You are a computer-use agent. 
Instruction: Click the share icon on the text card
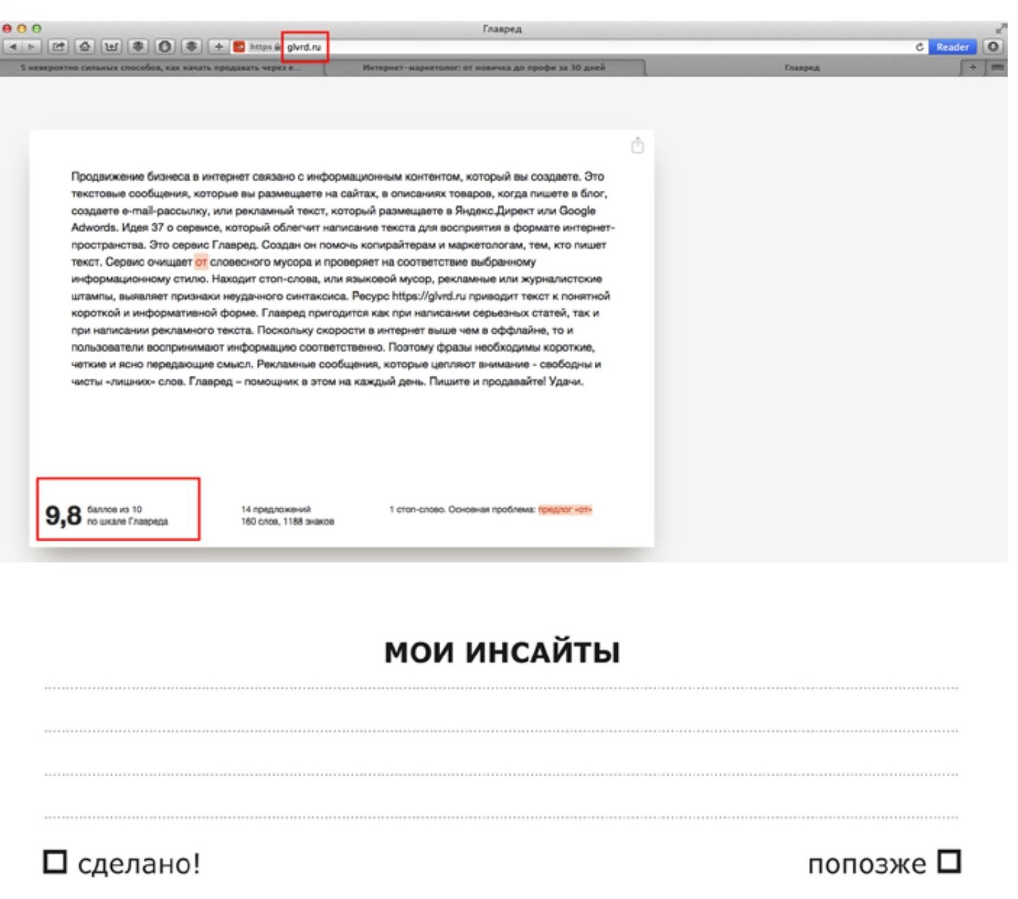pyautogui.click(x=637, y=146)
